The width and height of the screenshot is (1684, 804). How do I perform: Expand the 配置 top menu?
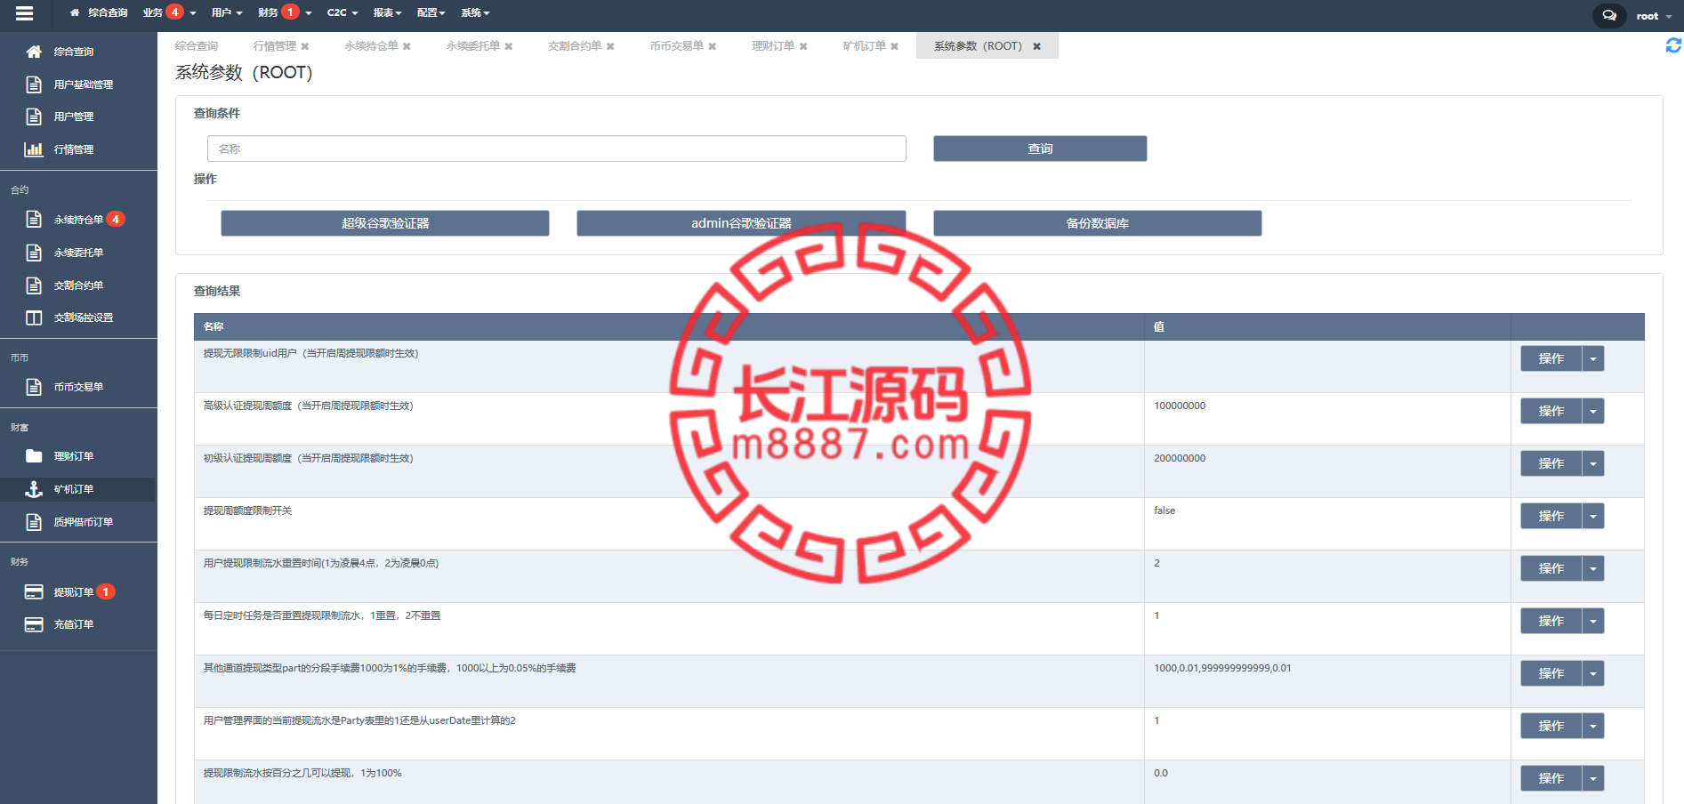(x=431, y=12)
